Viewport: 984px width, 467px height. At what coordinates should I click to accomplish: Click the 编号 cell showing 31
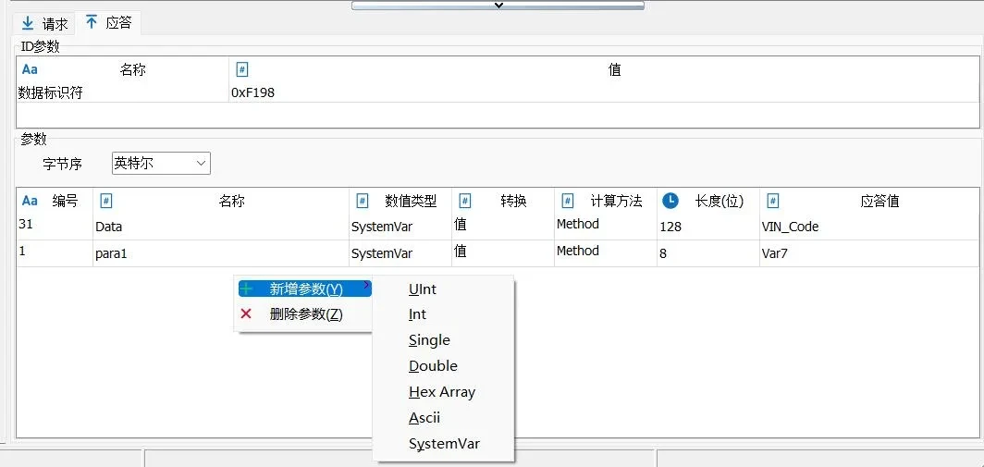click(x=55, y=227)
